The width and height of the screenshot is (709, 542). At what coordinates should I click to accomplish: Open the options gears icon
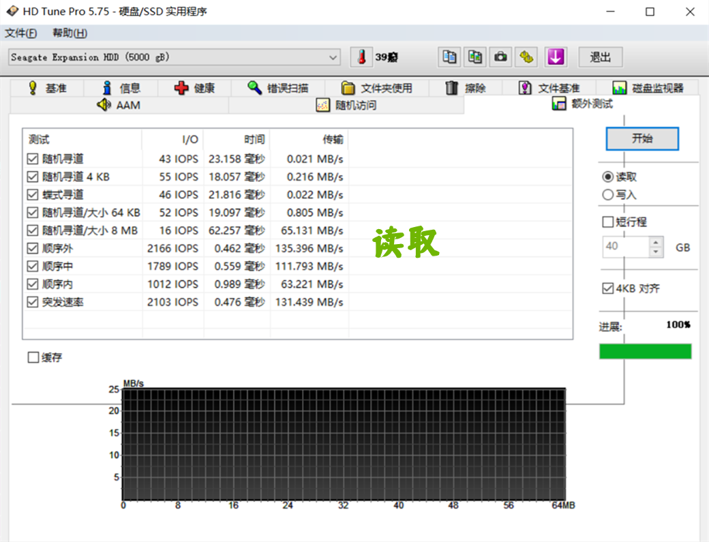[526, 57]
